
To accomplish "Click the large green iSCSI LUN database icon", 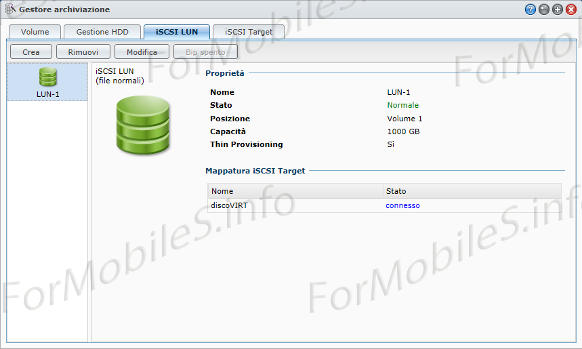I will click(143, 124).
